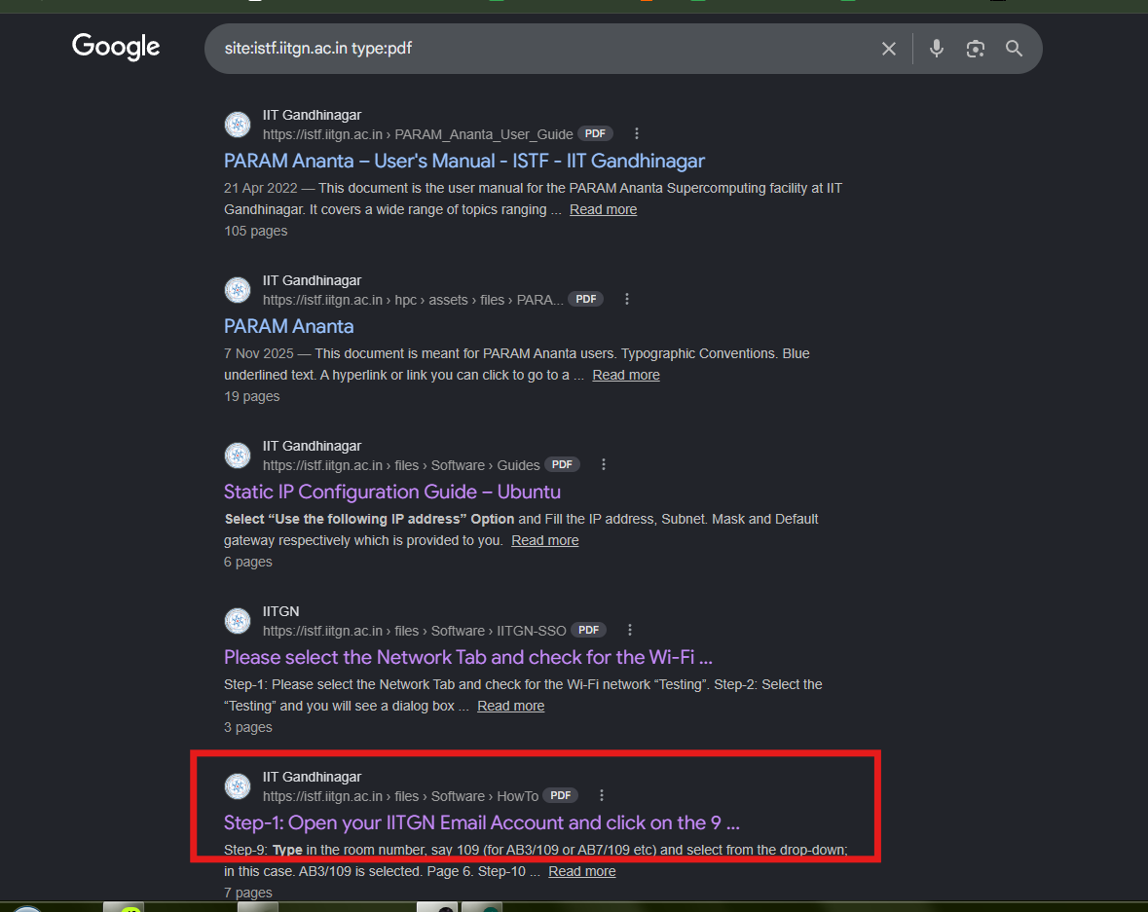Screen dimensions: 1148x912
Task: Click PDF badge on User's Manual result
Action: coord(595,133)
